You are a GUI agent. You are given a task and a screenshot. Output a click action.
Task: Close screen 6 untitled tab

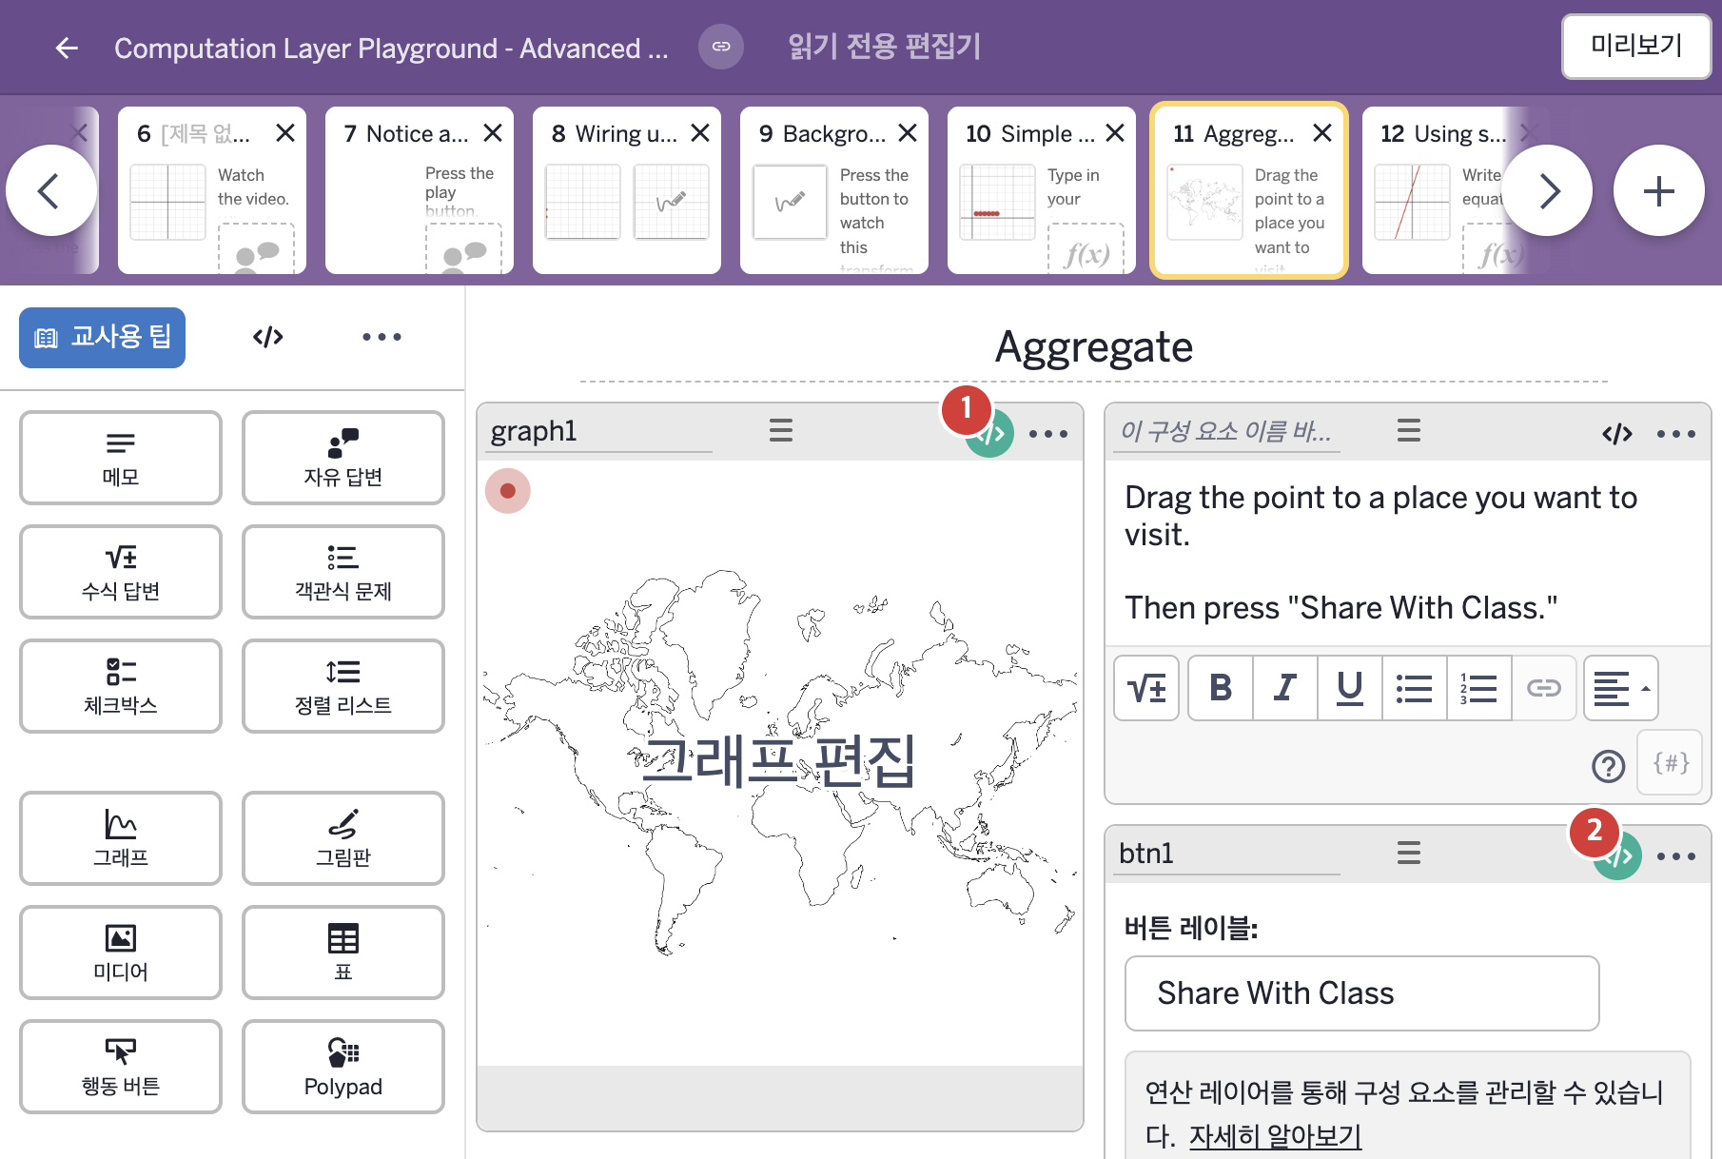tap(285, 133)
